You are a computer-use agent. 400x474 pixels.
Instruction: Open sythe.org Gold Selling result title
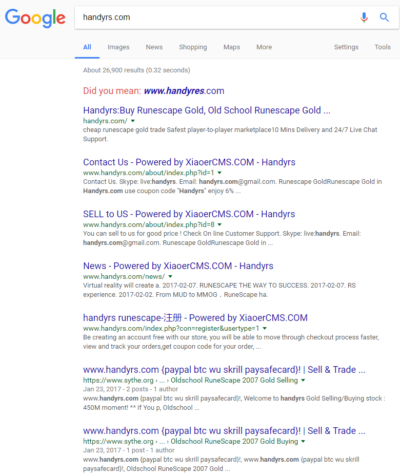[x=224, y=370]
